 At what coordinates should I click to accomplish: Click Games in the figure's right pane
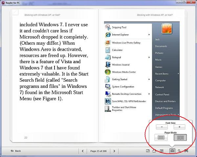pyautogui.click(x=159, y=67)
